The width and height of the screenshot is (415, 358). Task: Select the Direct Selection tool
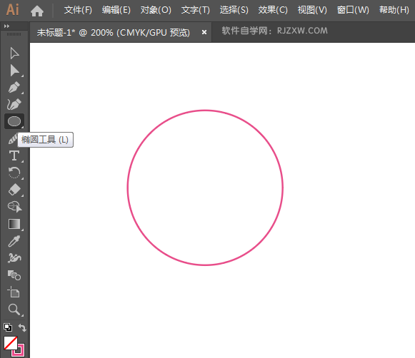click(14, 71)
